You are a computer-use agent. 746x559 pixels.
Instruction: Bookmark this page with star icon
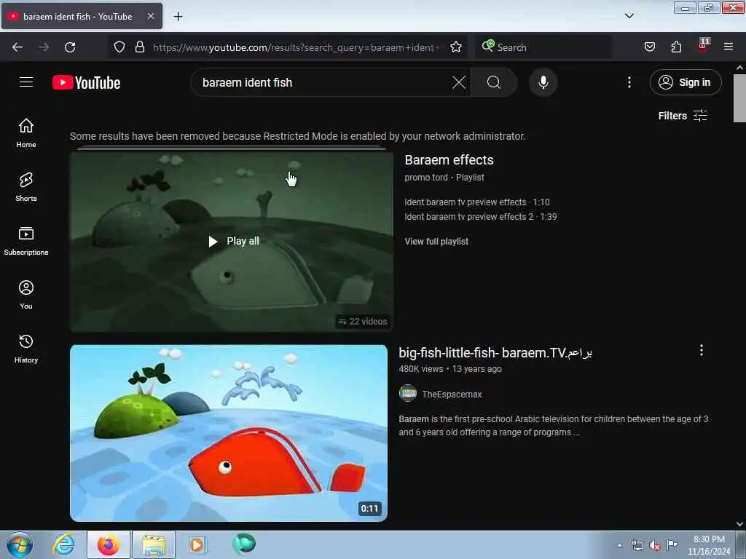click(x=456, y=47)
